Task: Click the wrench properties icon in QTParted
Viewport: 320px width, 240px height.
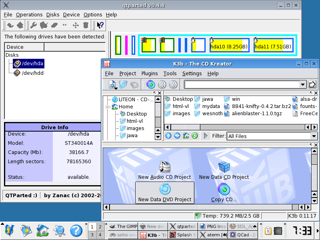Action: pyautogui.click(x=34, y=25)
